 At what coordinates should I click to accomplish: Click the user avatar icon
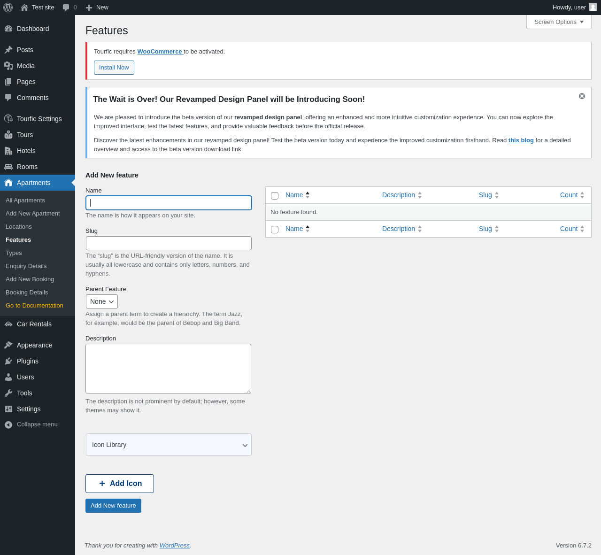tap(593, 7)
